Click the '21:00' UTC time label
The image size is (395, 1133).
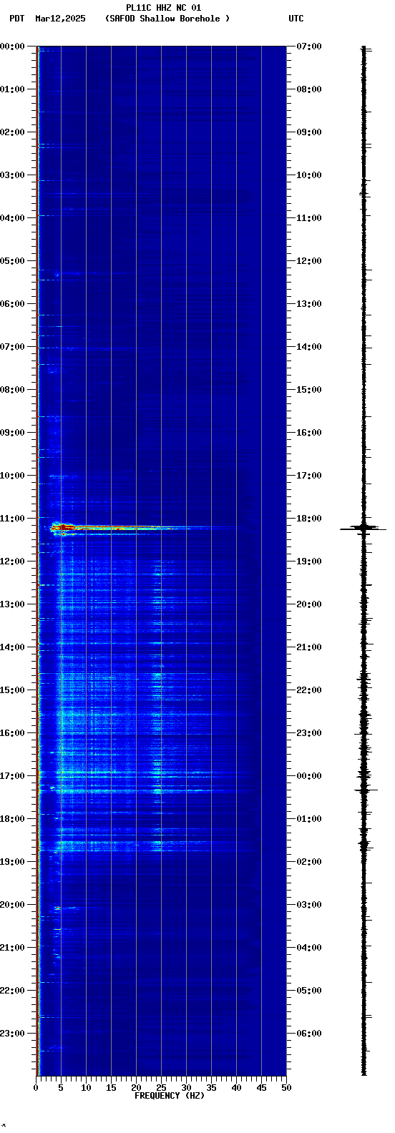(x=309, y=647)
